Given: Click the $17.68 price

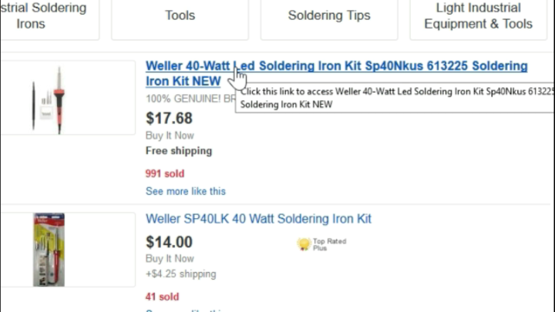Looking at the screenshot, I should [x=169, y=119].
